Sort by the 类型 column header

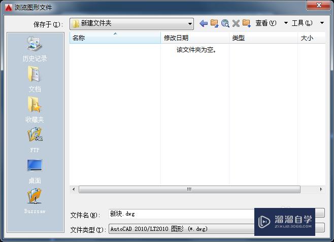(263, 38)
